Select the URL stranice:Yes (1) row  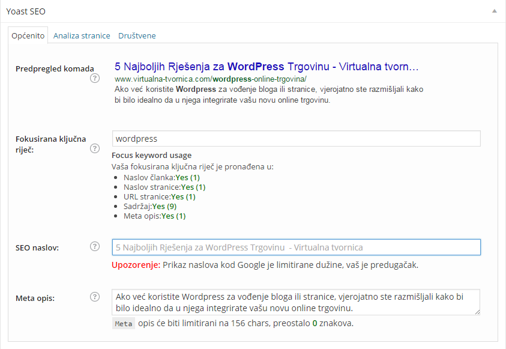(160, 197)
